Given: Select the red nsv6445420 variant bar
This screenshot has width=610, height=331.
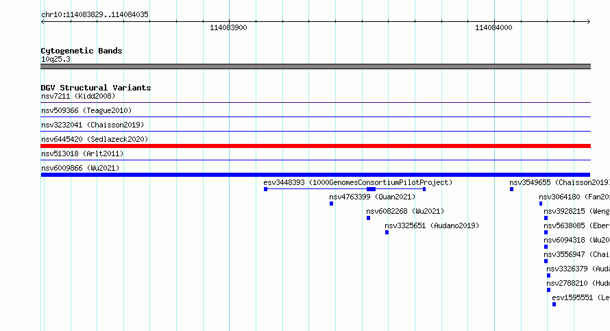Looking at the screenshot, I should (315, 146).
